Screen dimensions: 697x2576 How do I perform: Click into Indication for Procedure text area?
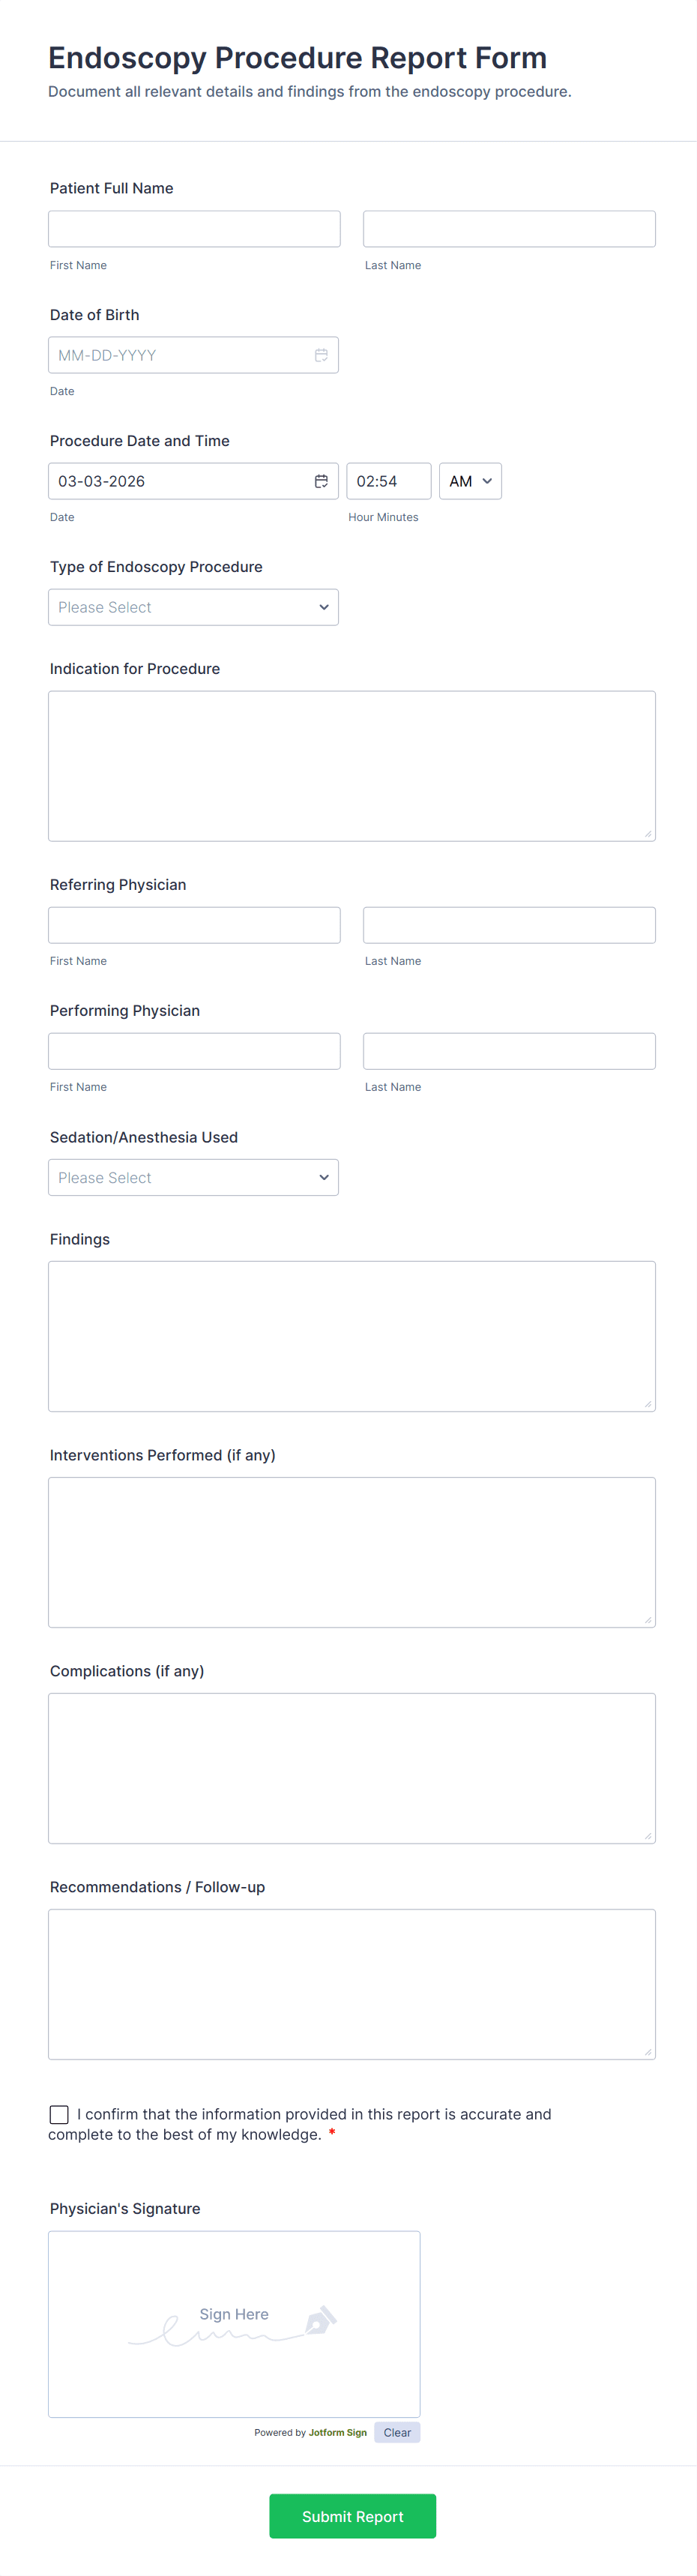click(x=352, y=766)
